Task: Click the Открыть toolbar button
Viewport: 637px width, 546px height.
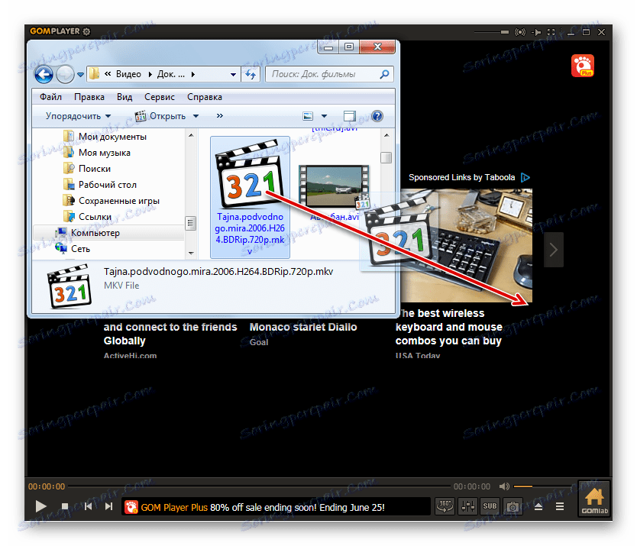Action: [160, 116]
